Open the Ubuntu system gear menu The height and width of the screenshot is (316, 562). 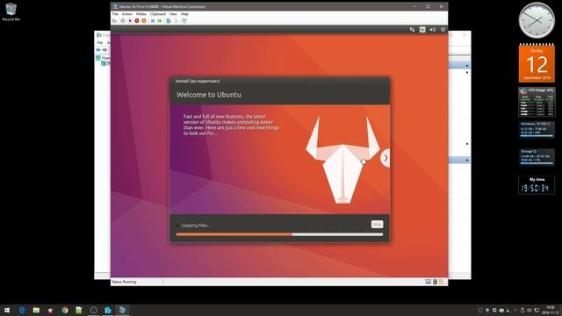(443, 30)
